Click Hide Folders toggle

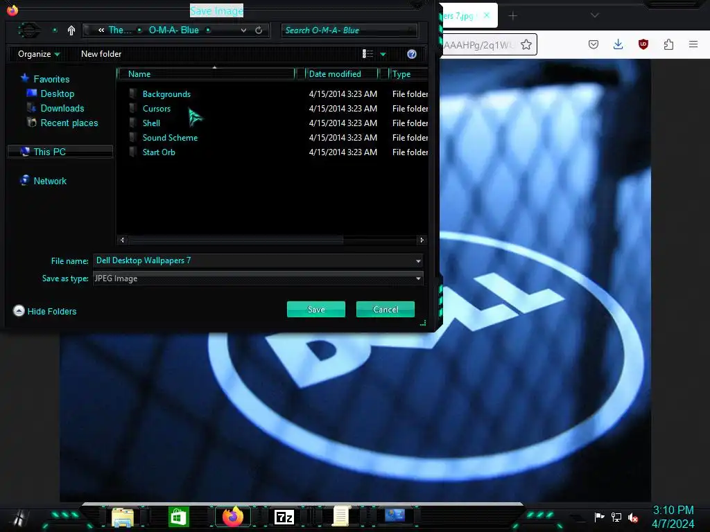[x=45, y=311]
